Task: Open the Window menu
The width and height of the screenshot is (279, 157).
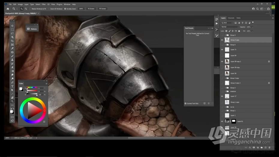Action: (x=67, y=4)
